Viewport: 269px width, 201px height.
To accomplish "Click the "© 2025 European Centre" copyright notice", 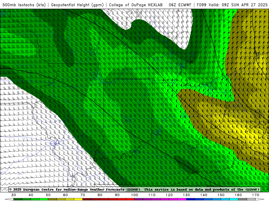I will tap(31, 189).
